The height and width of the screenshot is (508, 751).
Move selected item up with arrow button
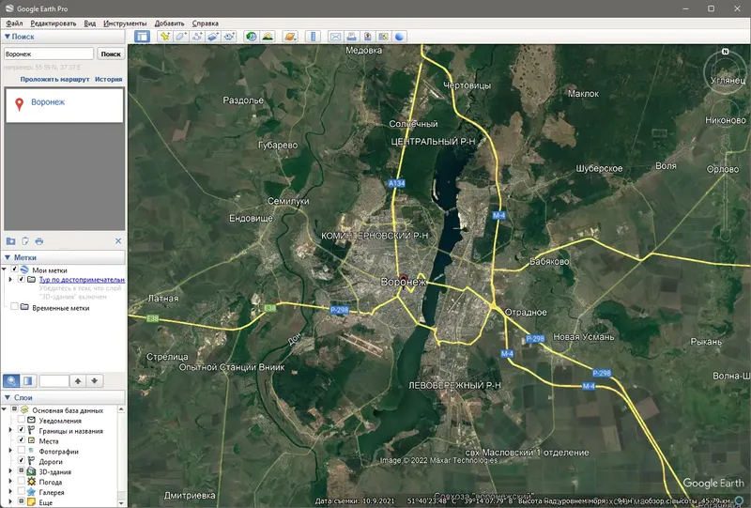pos(78,381)
